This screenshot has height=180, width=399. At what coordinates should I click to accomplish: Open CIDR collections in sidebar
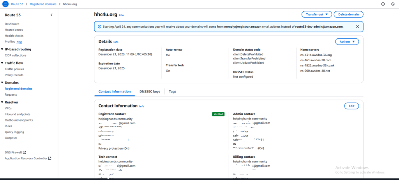coord(16,55)
